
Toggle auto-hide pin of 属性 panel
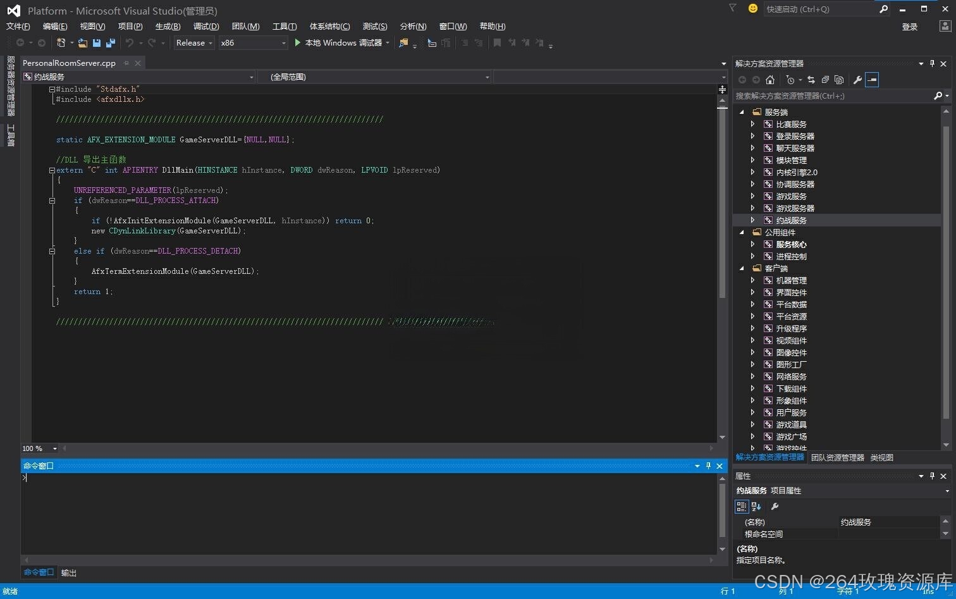coord(932,476)
